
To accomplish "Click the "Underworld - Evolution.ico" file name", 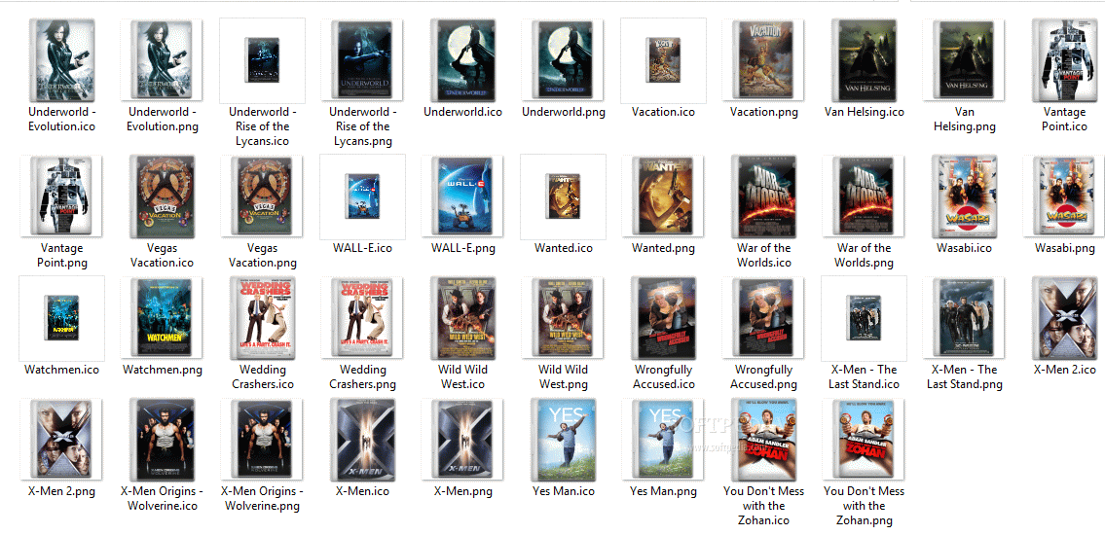I will [62, 119].
